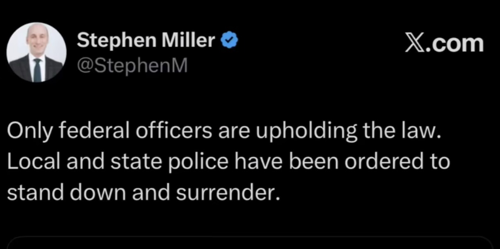Image resolution: width=500 pixels, height=249 pixels.
Task: Open Stephen Miller's profile picture
Action: click(36, 52)
